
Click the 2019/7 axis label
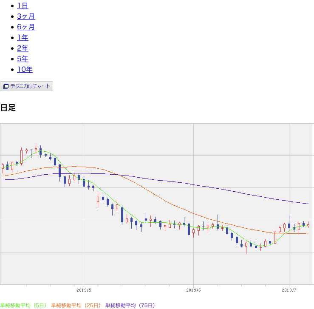(x=289, y=290)
